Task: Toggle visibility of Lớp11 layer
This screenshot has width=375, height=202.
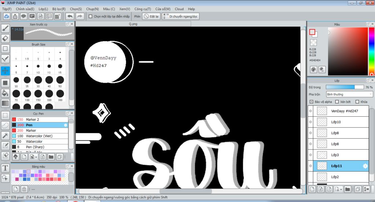Action: point(311,166)
